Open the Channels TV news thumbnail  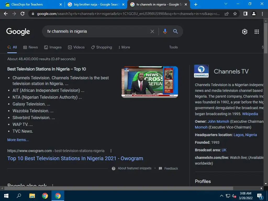150,82
